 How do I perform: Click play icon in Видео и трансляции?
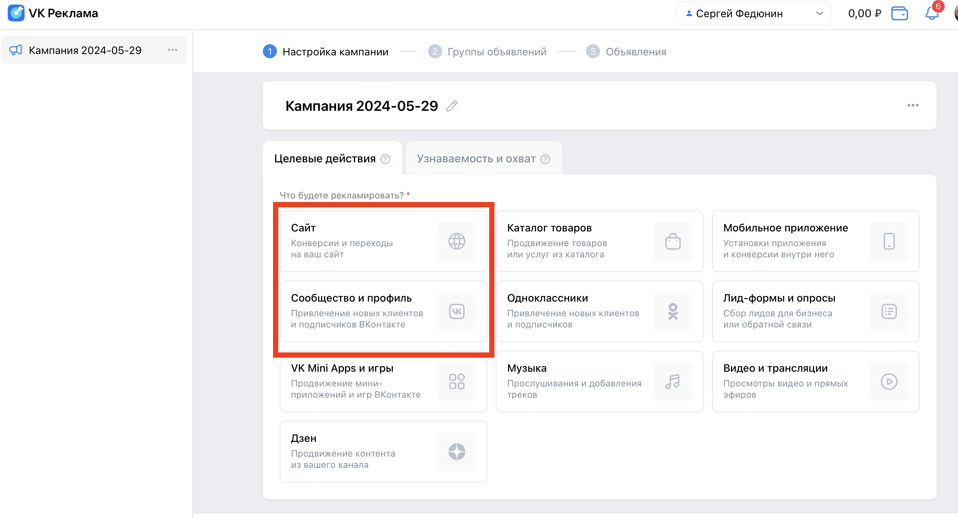pyautogui.click(x=889, y=382)
